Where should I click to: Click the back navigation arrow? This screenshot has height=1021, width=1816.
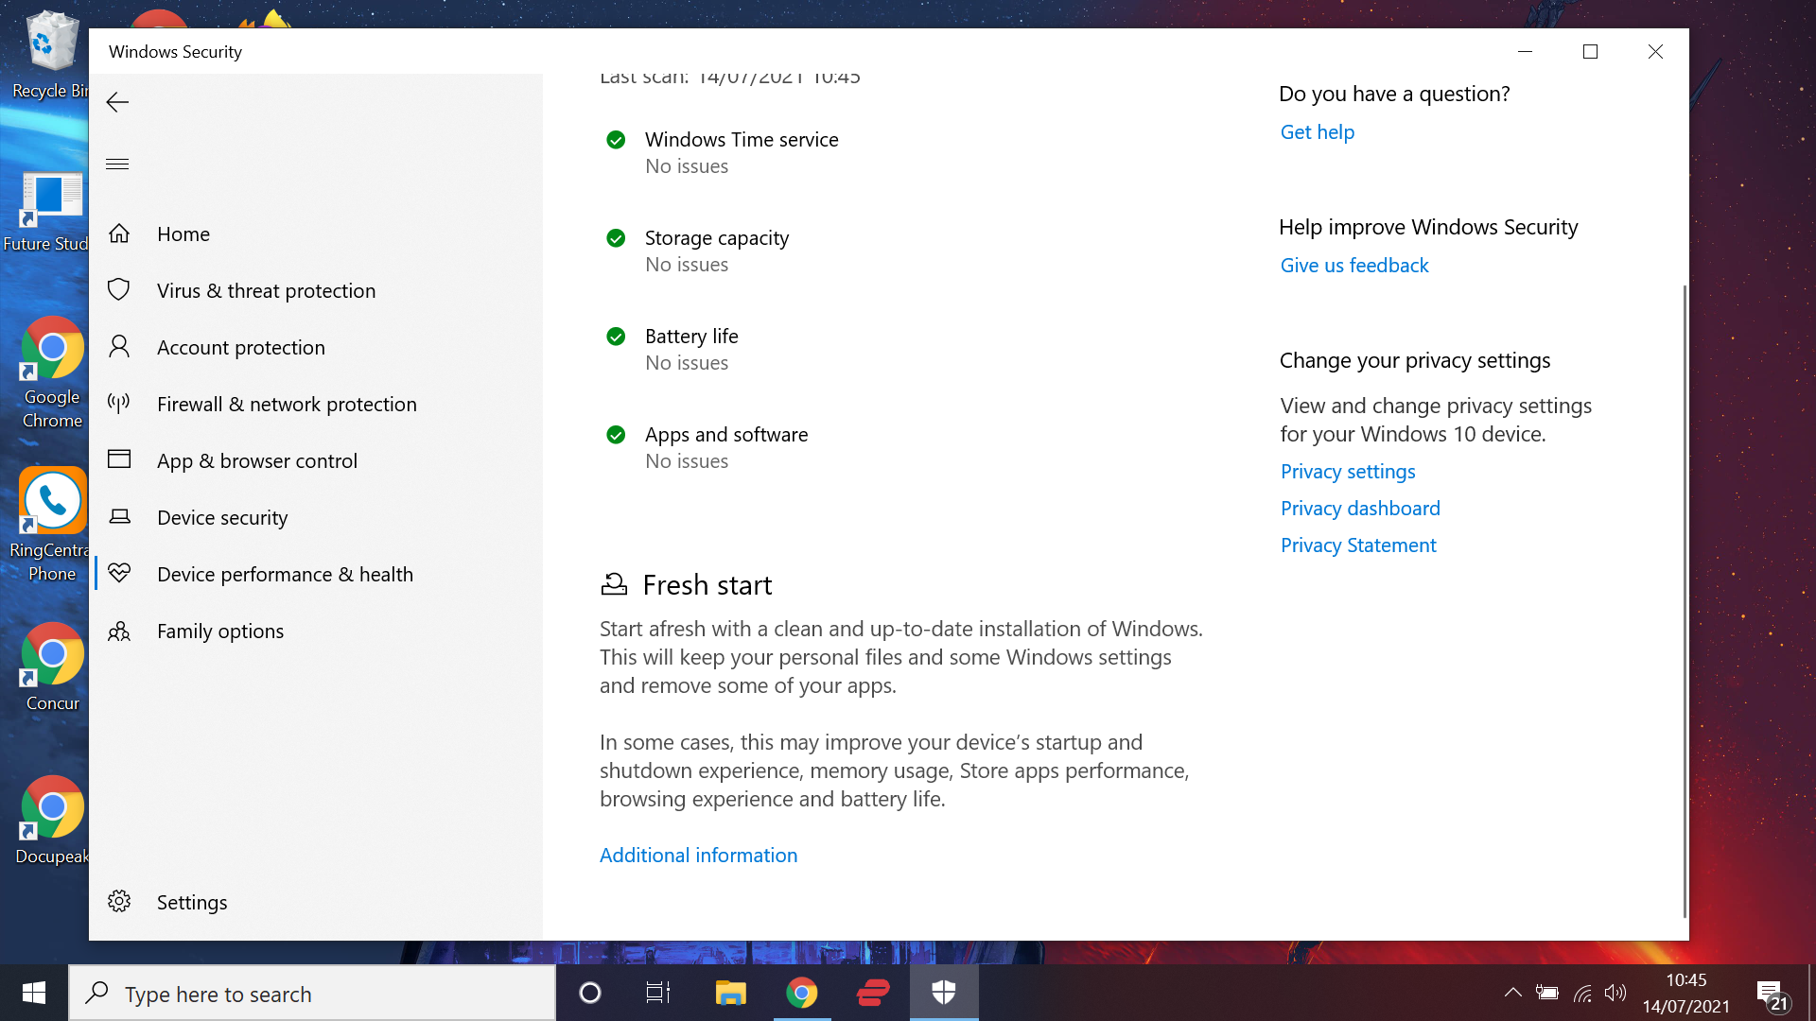[x=117, y=101]
